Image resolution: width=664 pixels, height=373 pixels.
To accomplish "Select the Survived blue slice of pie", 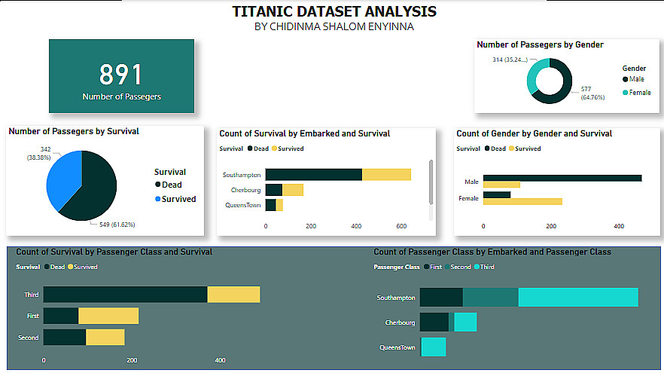I will click(x=62, y=178).
